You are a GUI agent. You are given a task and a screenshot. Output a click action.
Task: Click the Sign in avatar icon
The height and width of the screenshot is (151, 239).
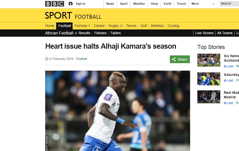71,4
